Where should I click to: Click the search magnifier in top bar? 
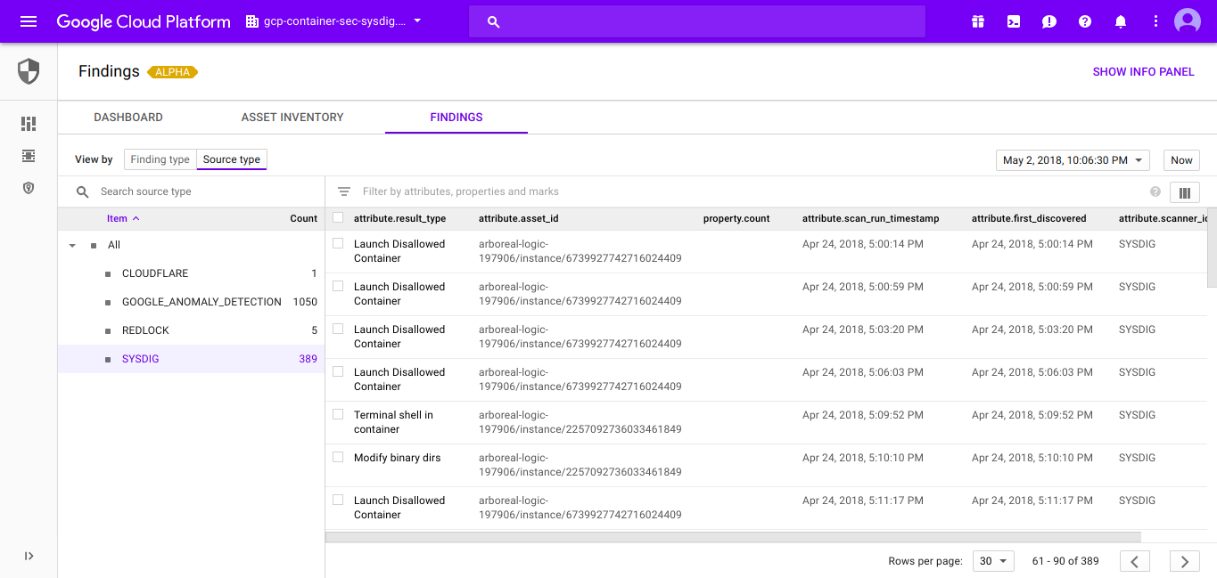[493, 21]
